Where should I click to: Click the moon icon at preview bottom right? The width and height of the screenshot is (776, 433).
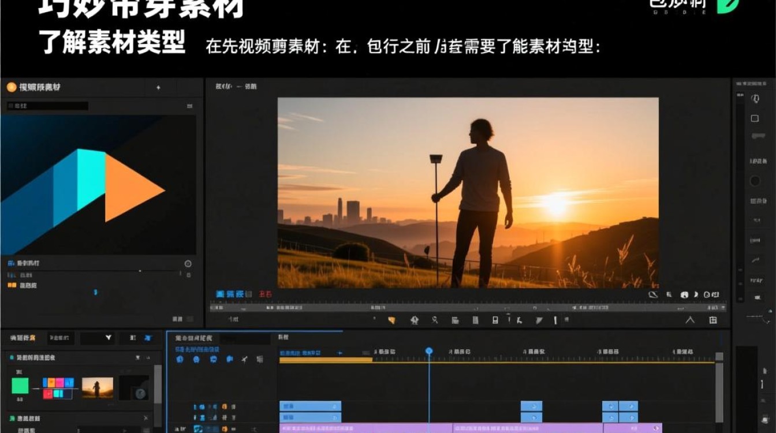696,294
